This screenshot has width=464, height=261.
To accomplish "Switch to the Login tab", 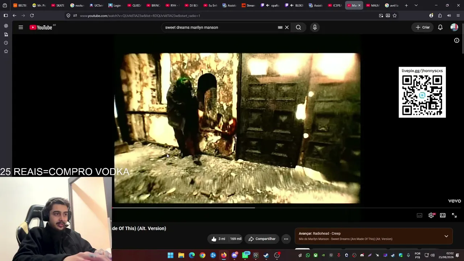I will coord(115,5).
